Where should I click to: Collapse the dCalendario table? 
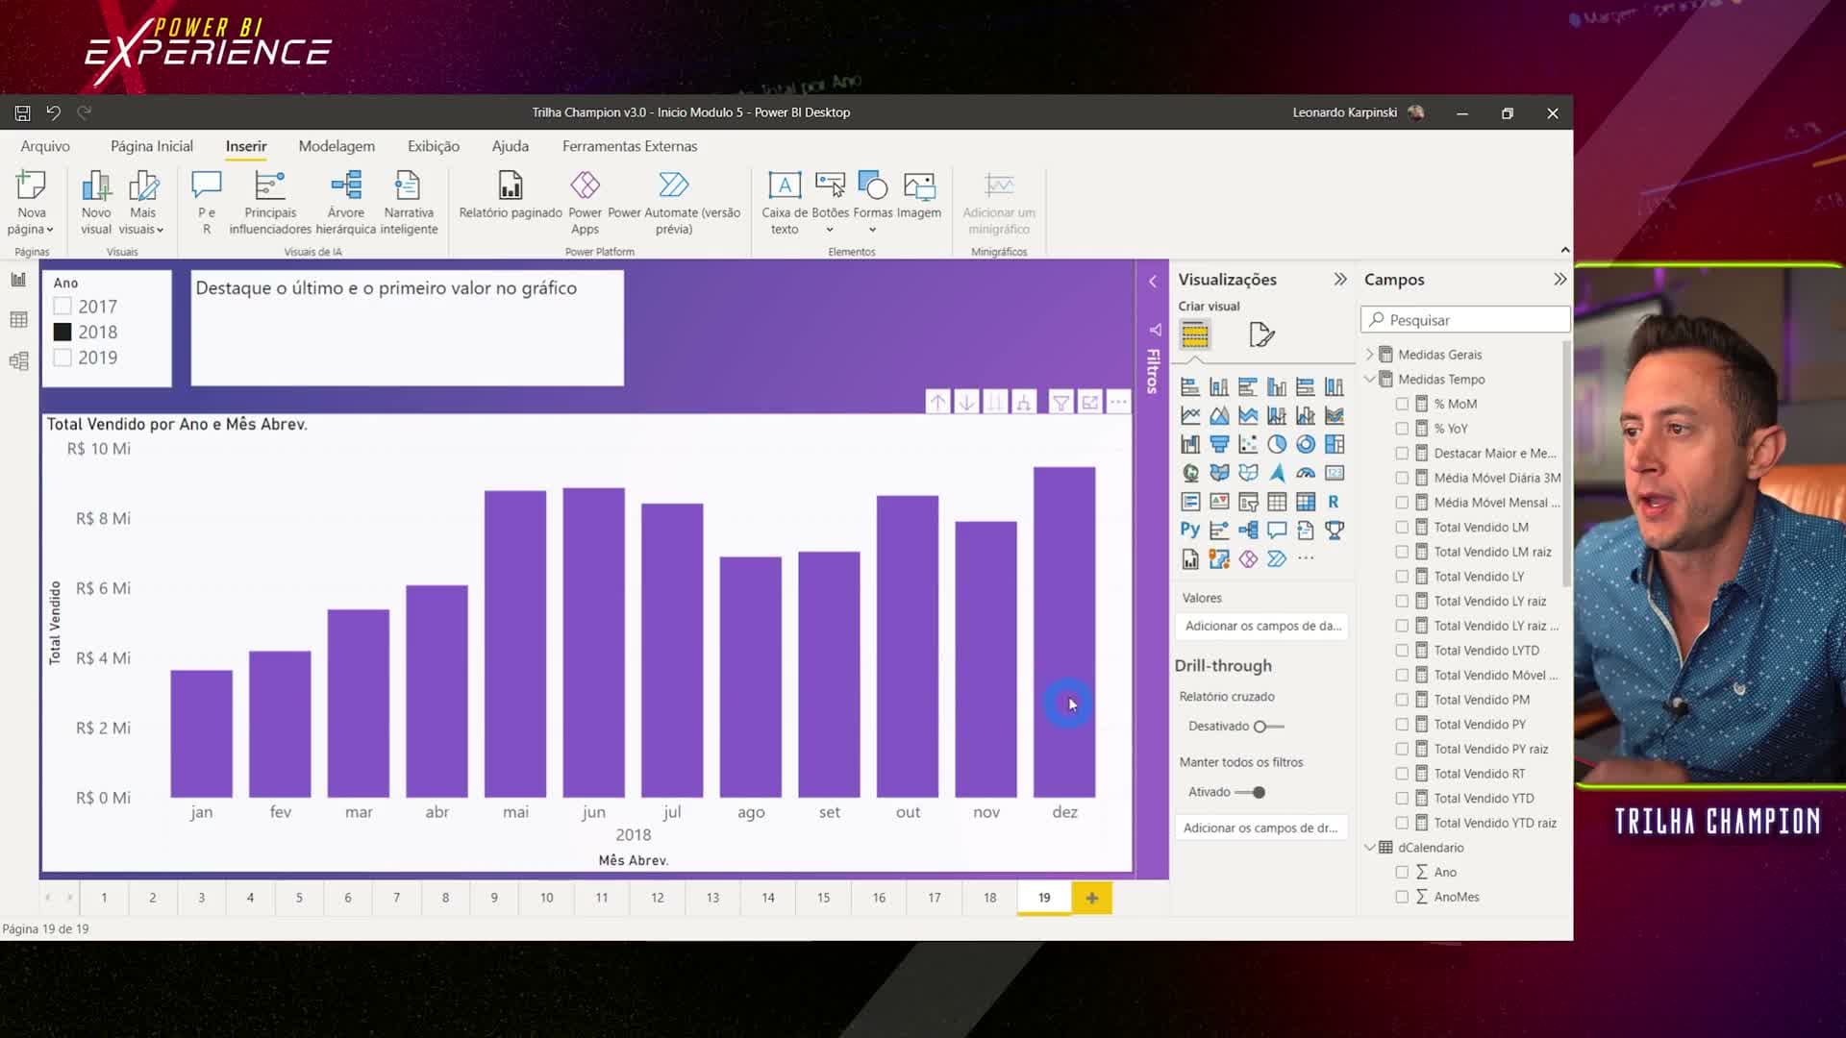[x=1370, y=848]
